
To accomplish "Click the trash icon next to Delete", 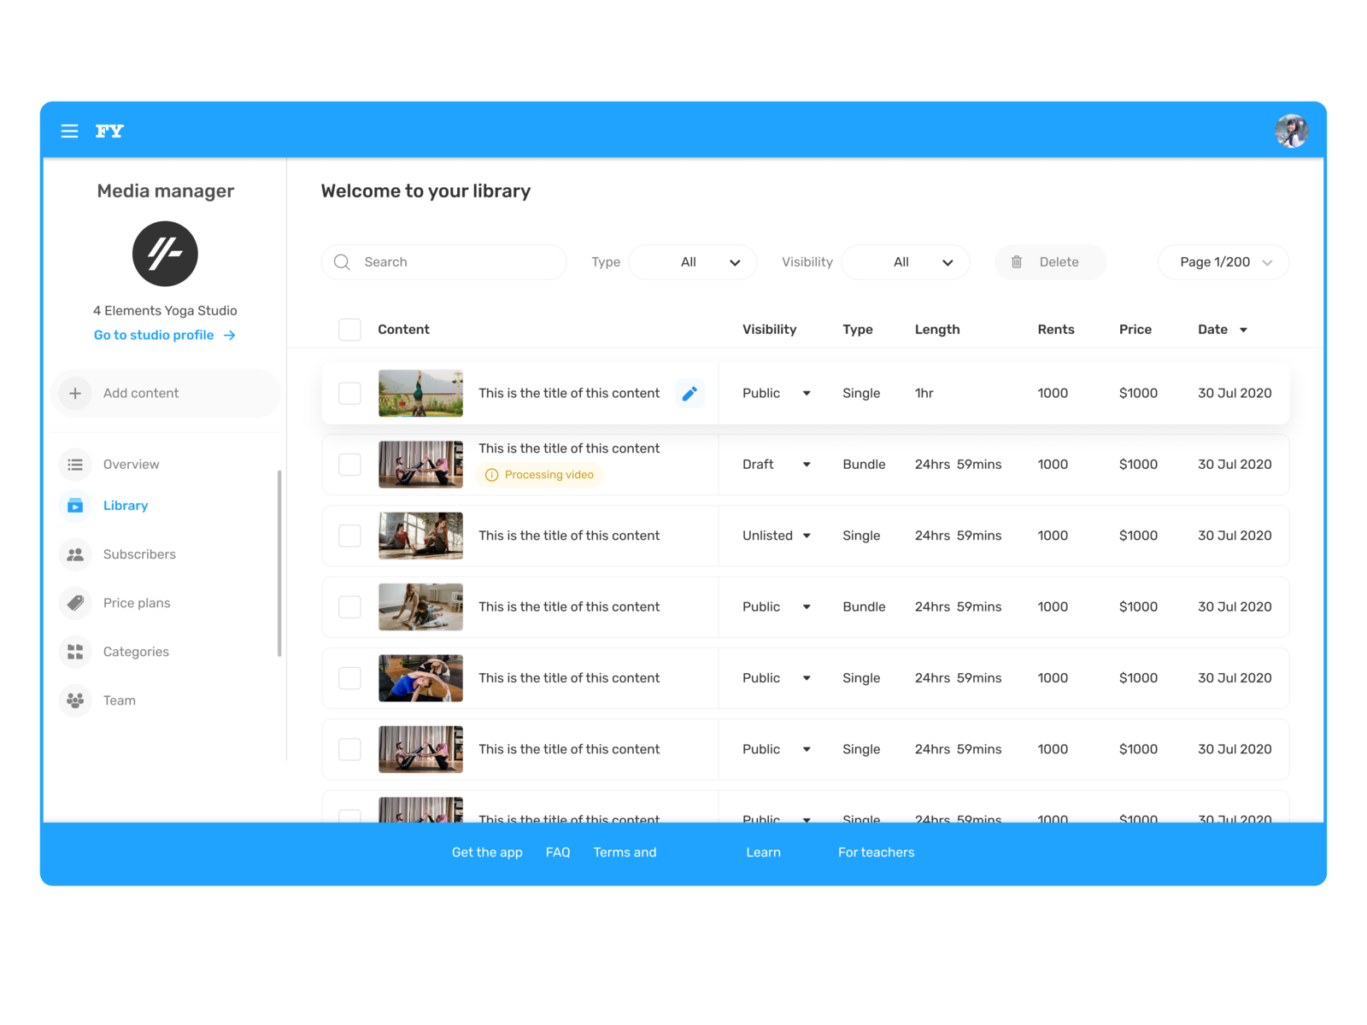I will 1017,262.
